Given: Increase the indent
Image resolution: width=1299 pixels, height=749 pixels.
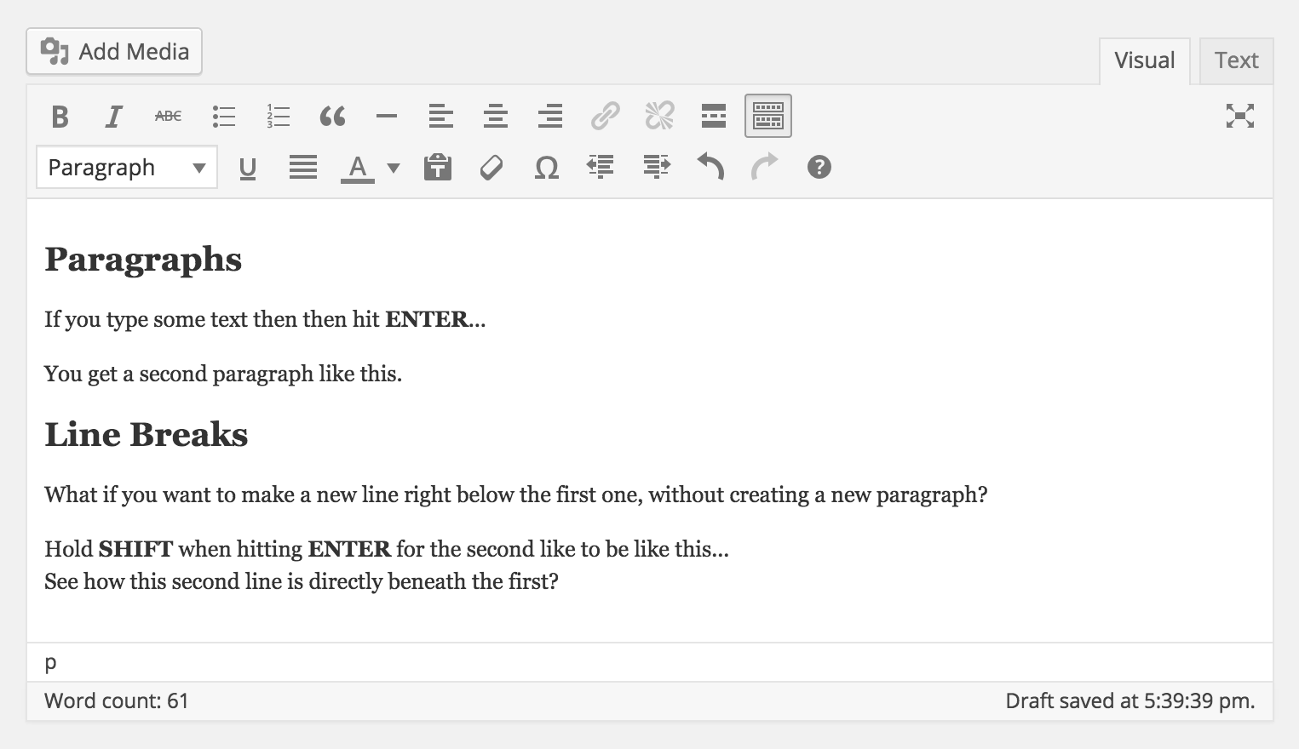Looking at the screenshot, I should tap(656, 168).
